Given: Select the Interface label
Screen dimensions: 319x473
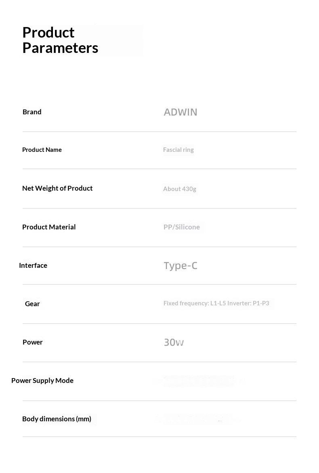Looking at the screenshot, I should point(33,265).
